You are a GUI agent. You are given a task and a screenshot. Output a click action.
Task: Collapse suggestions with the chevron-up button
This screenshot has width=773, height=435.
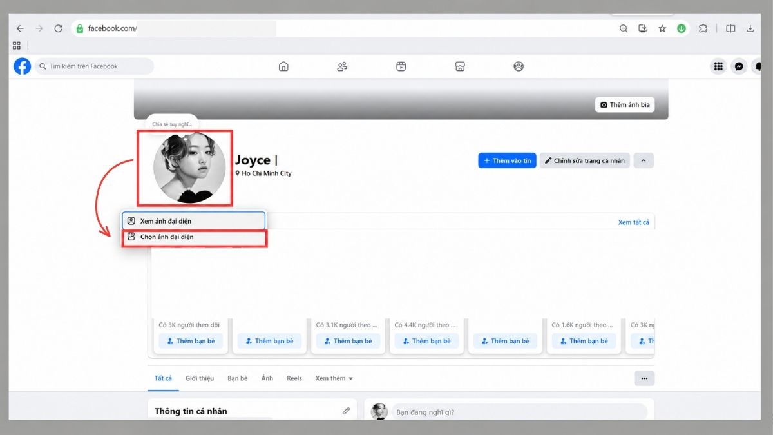[x=644, y=160]
